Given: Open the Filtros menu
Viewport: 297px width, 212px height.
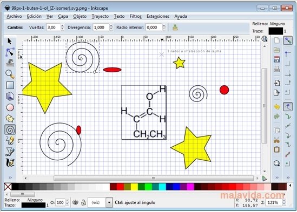Looking at the screenshot, I should [135, 16].
